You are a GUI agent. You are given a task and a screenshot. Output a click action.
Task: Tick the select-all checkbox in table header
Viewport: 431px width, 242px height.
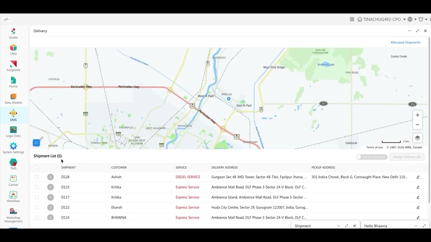coord(36,167)
